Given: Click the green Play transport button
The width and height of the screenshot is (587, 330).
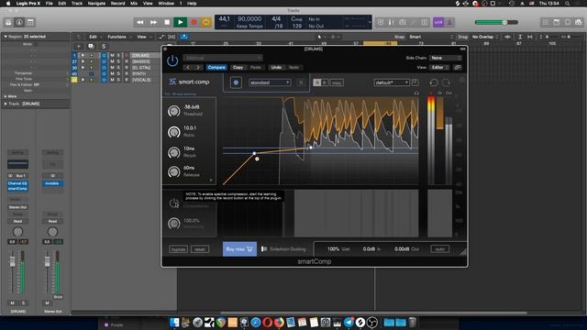Looking at the screenshot, I should coord(180,22).
